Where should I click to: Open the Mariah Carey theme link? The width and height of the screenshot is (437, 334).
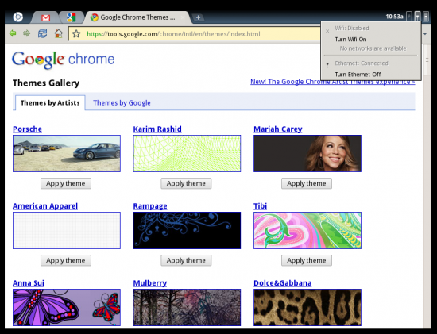pos(278,129)
